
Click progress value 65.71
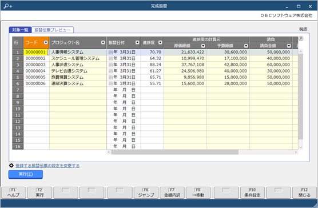point(156,77)
